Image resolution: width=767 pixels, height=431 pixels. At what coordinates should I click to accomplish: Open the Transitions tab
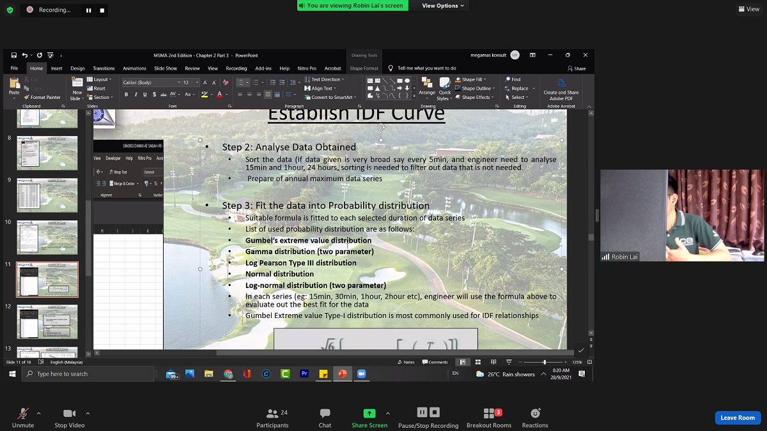coord(104,68)
